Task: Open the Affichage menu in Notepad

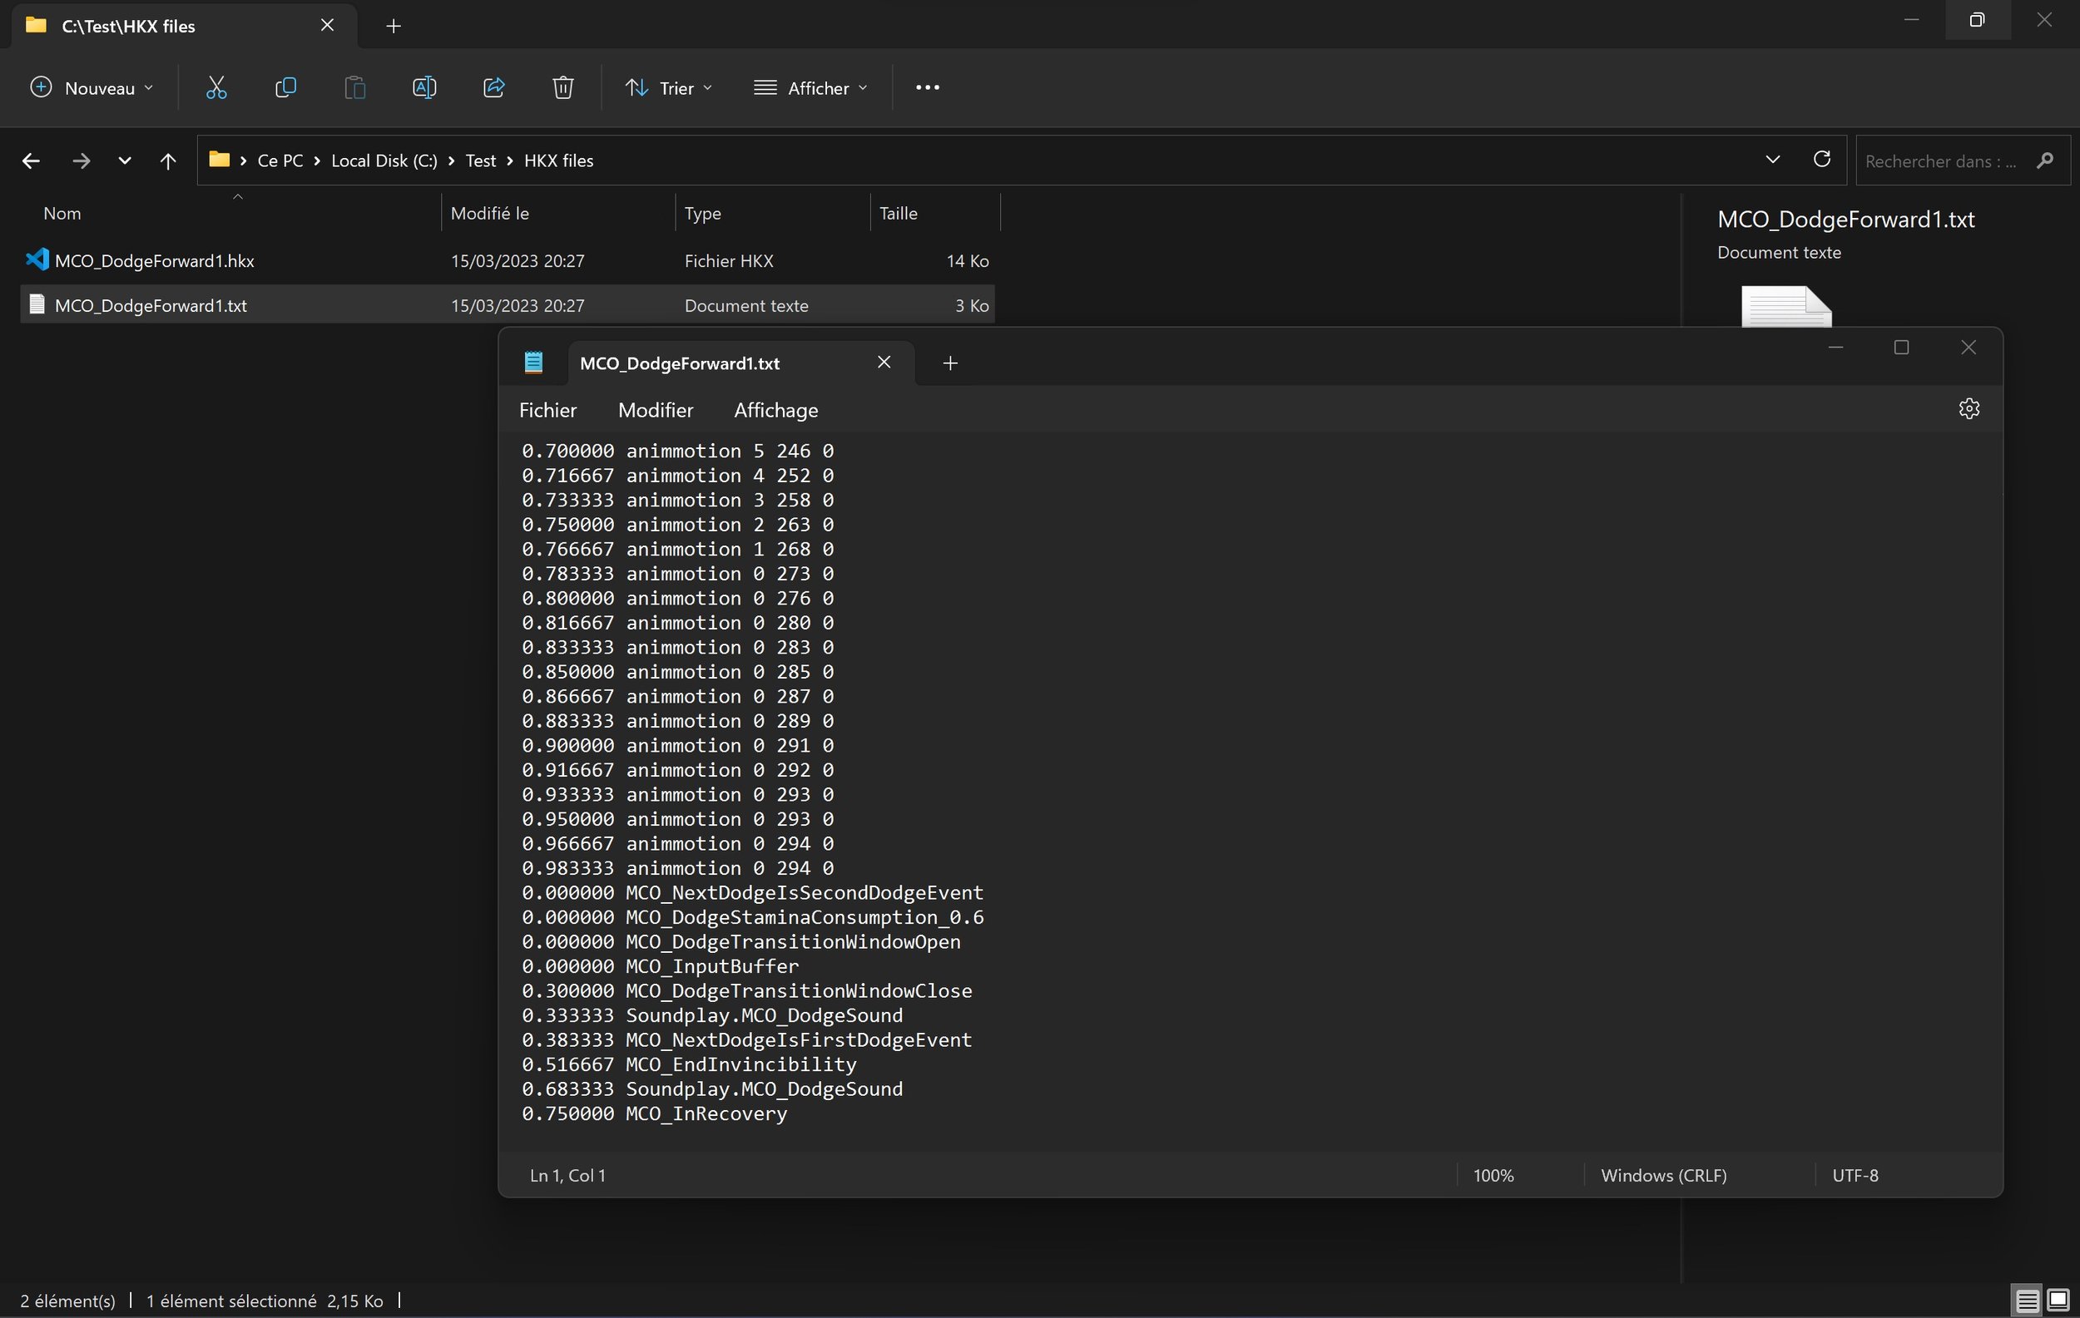Action: click(775, 410)
